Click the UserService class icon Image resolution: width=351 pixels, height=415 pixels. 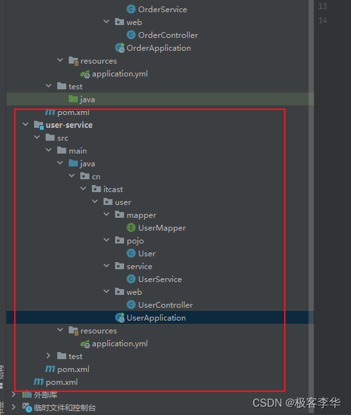(x=131, y=279)
